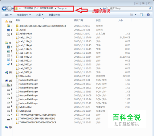Click the 24,510 KB size cell
The height and width of the screenshot is (136, 154).
pos(125,38)
